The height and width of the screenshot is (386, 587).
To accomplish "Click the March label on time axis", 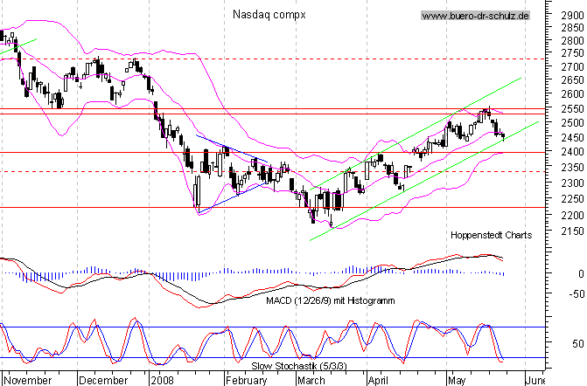I will (312, 380).
